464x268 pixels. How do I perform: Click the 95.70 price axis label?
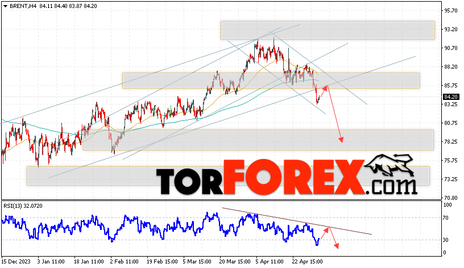click(x=451, y=11)
